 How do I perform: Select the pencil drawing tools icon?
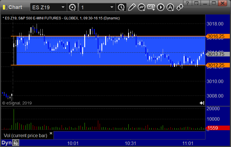click(x=132, y=7)
